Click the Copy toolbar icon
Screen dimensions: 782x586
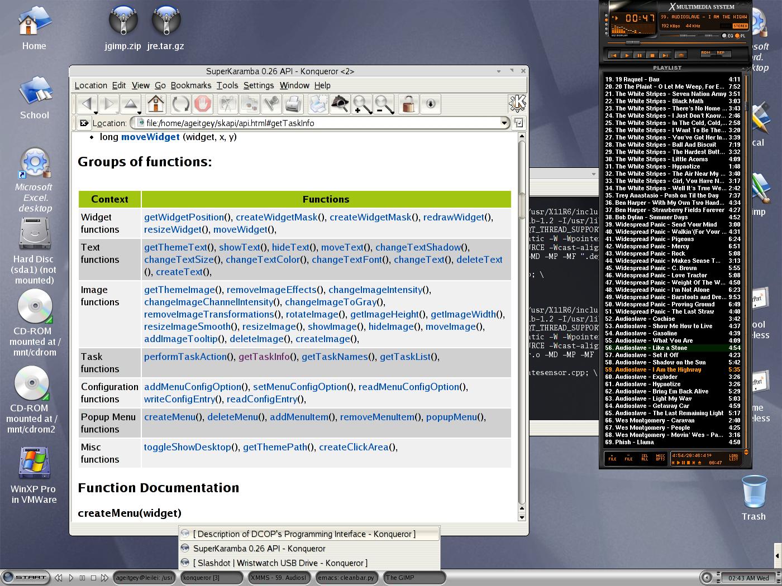(250, 104)
